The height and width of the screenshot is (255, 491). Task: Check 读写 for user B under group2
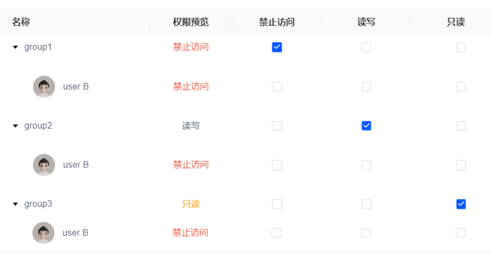[x=366, y=165]
